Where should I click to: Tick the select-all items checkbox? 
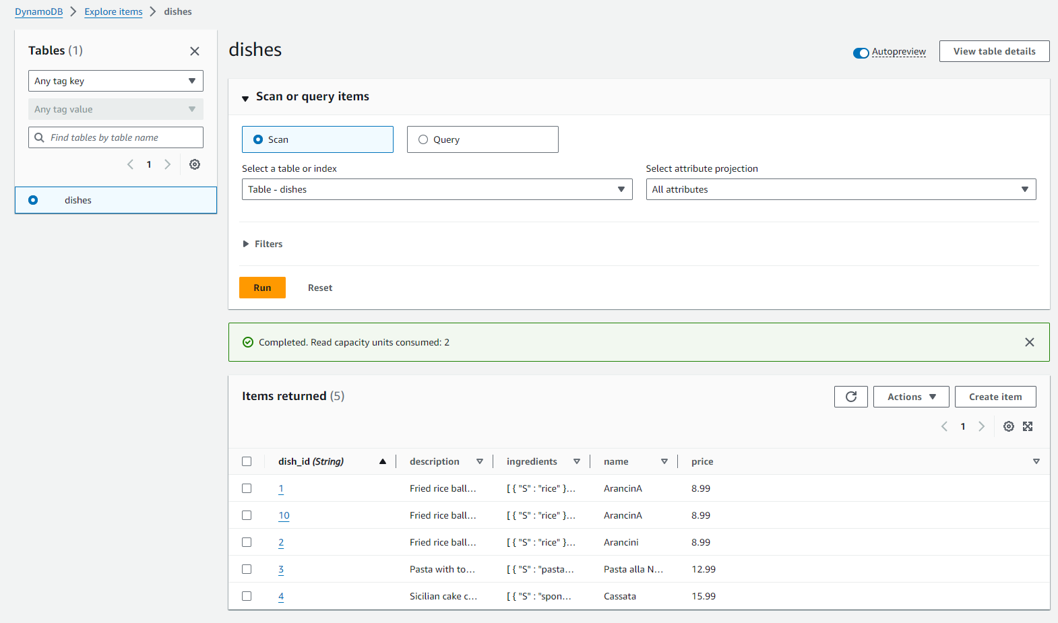[247, 461]
